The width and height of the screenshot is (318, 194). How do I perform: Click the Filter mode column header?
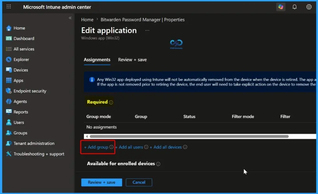[243, 117]
